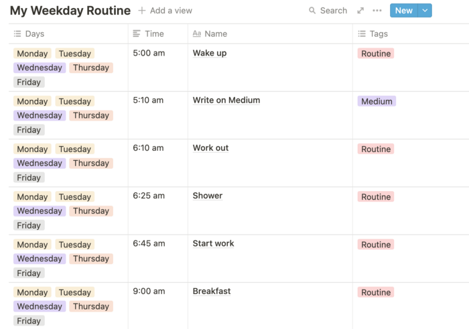Expand the New button dropdown arrow
469x329 pixels.
425,11
